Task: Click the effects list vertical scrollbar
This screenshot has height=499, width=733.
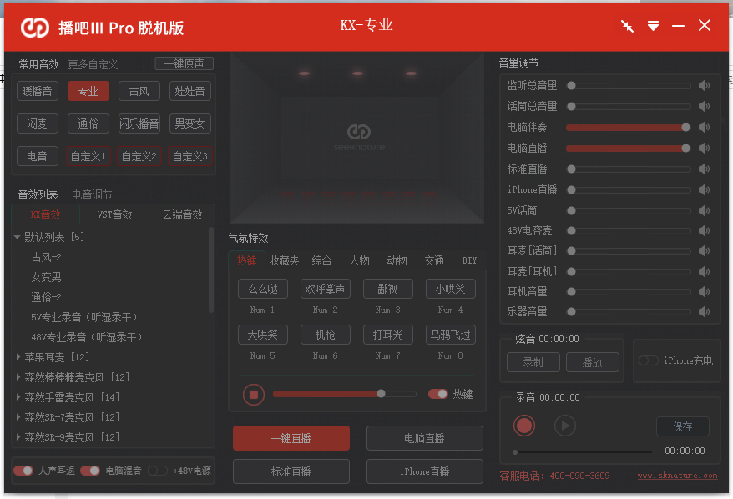Action: (x=211, y=270)
